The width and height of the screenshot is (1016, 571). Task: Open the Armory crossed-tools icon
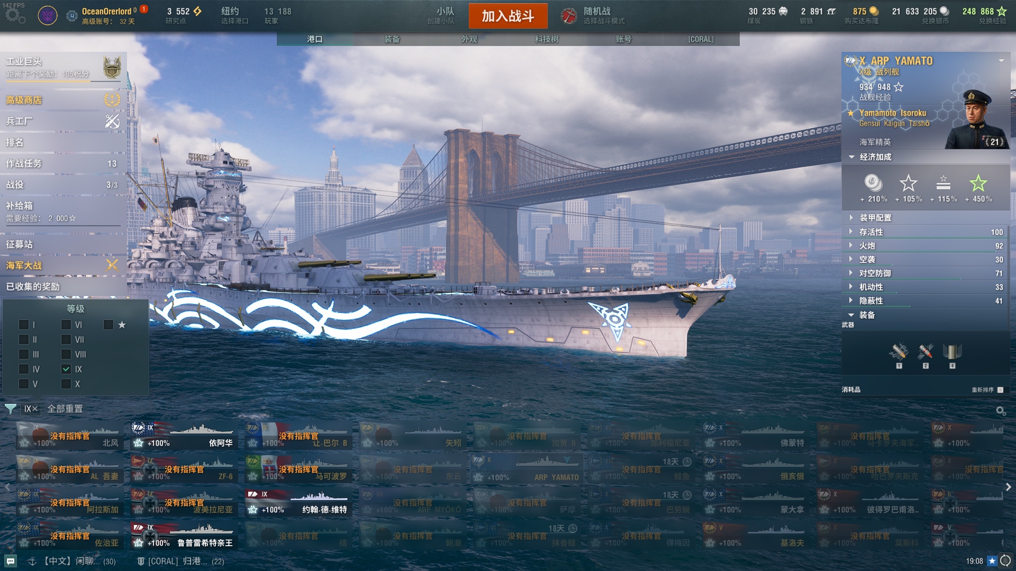[x=112, y=121]
